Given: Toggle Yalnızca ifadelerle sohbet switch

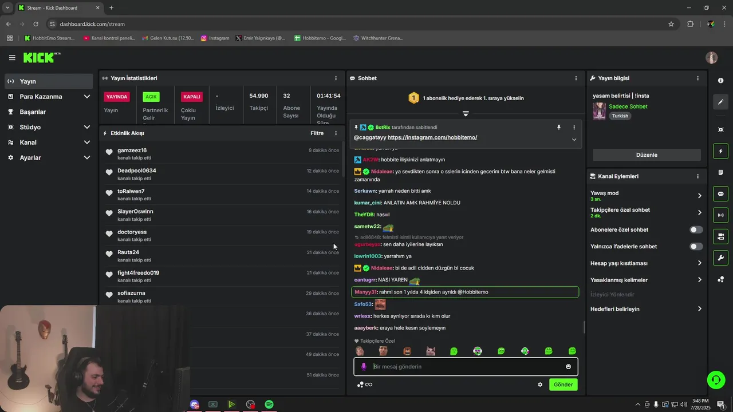Looking at the screenshot, I should coord(696,247).
